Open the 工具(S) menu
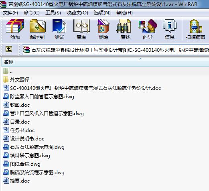 coord(53,13)
